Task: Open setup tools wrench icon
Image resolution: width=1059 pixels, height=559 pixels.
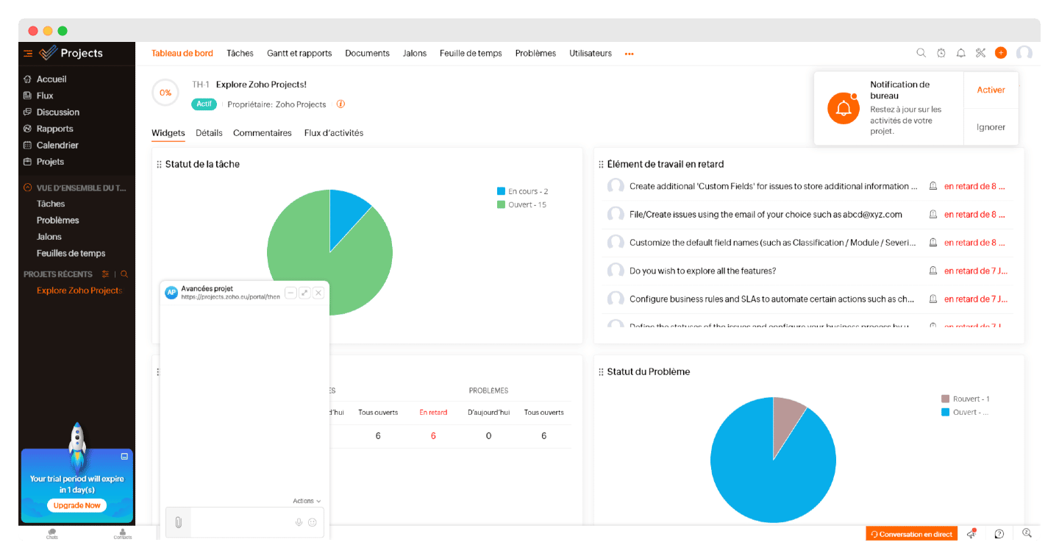Action: (980, 53)
